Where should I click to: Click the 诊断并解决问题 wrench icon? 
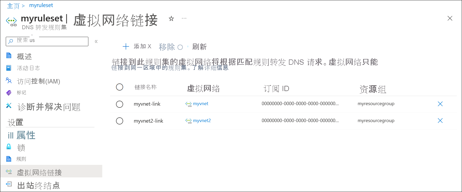point(9,105)
